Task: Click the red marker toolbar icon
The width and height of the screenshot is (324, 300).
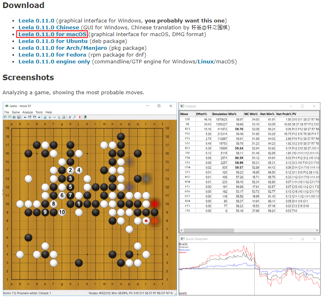Action: coord(80,117)
